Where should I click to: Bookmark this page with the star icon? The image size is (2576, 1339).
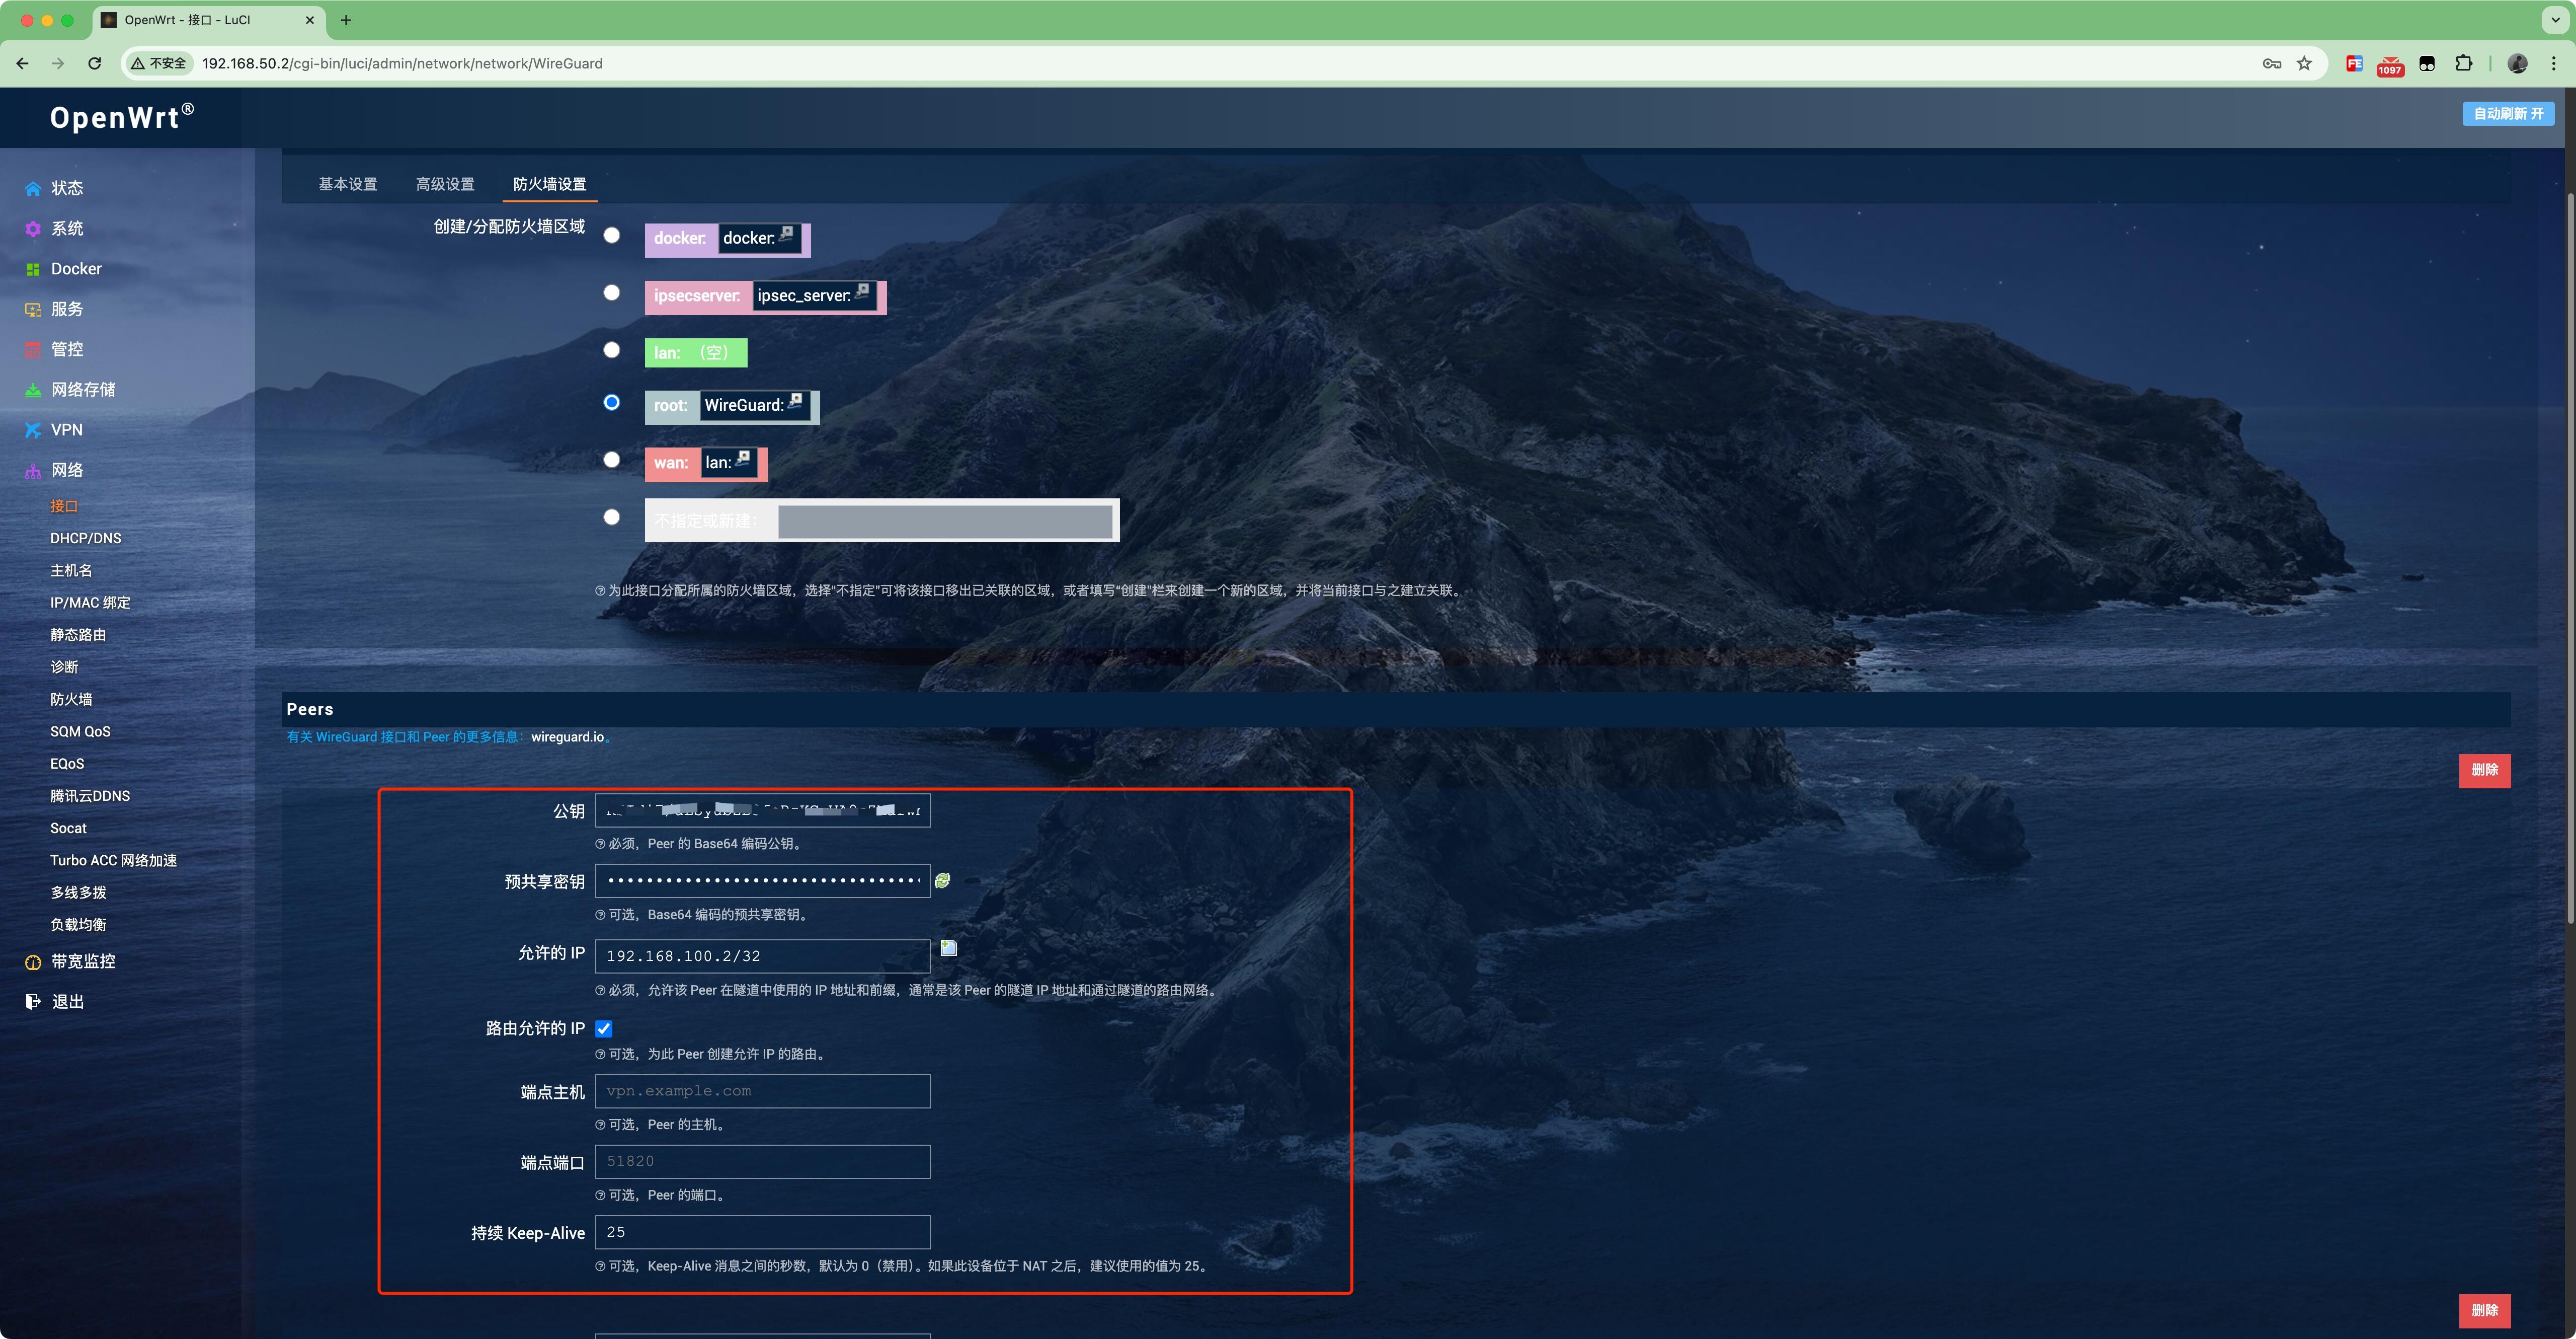coord(2304,63)
